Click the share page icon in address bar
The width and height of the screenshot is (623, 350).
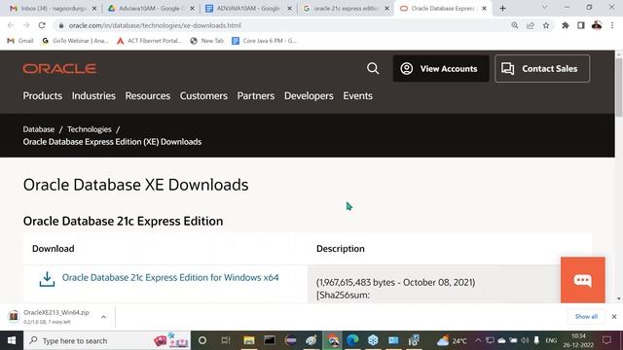(x=530, y=25)
